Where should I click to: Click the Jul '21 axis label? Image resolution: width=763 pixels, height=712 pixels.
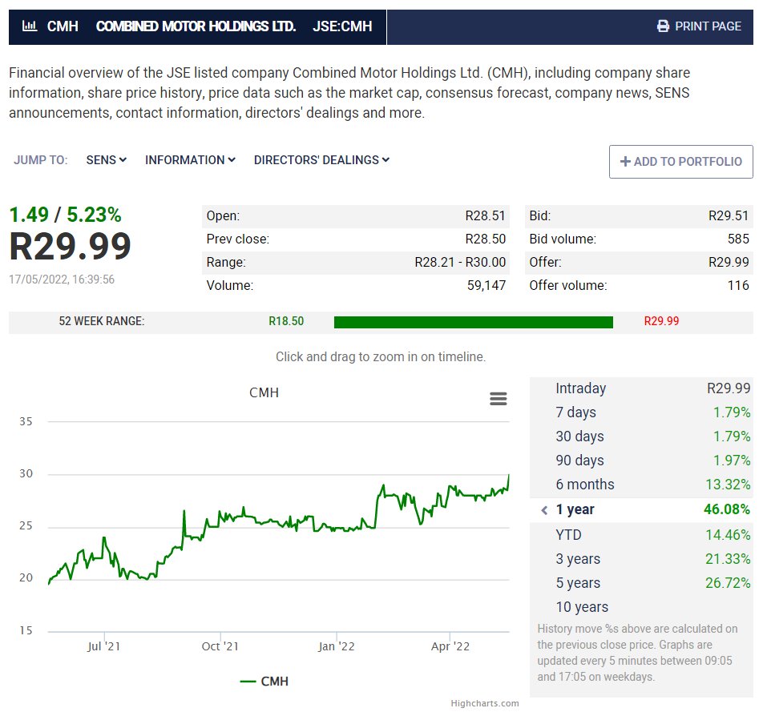point(103,646)
